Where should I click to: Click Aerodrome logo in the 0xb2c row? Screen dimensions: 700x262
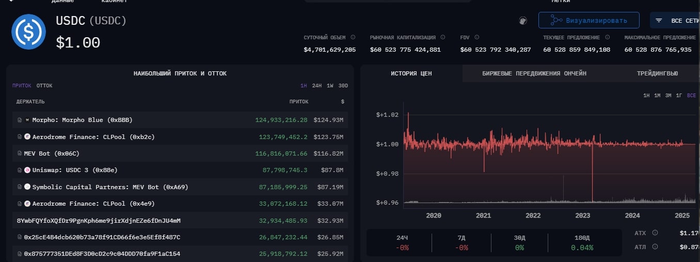[27, 137]
